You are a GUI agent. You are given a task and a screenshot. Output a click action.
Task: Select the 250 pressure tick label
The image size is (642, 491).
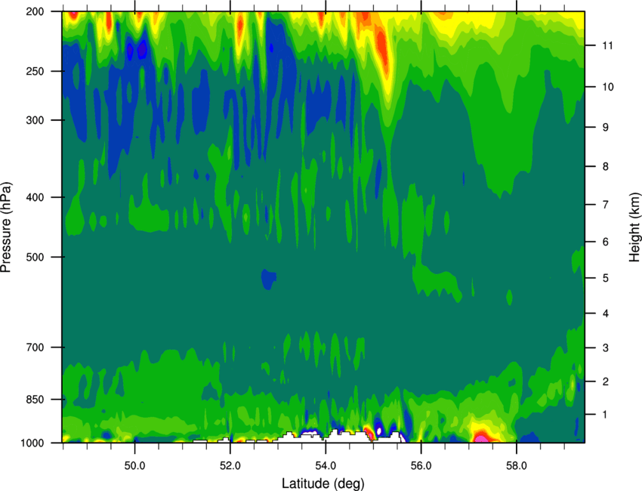coord(35,71)
